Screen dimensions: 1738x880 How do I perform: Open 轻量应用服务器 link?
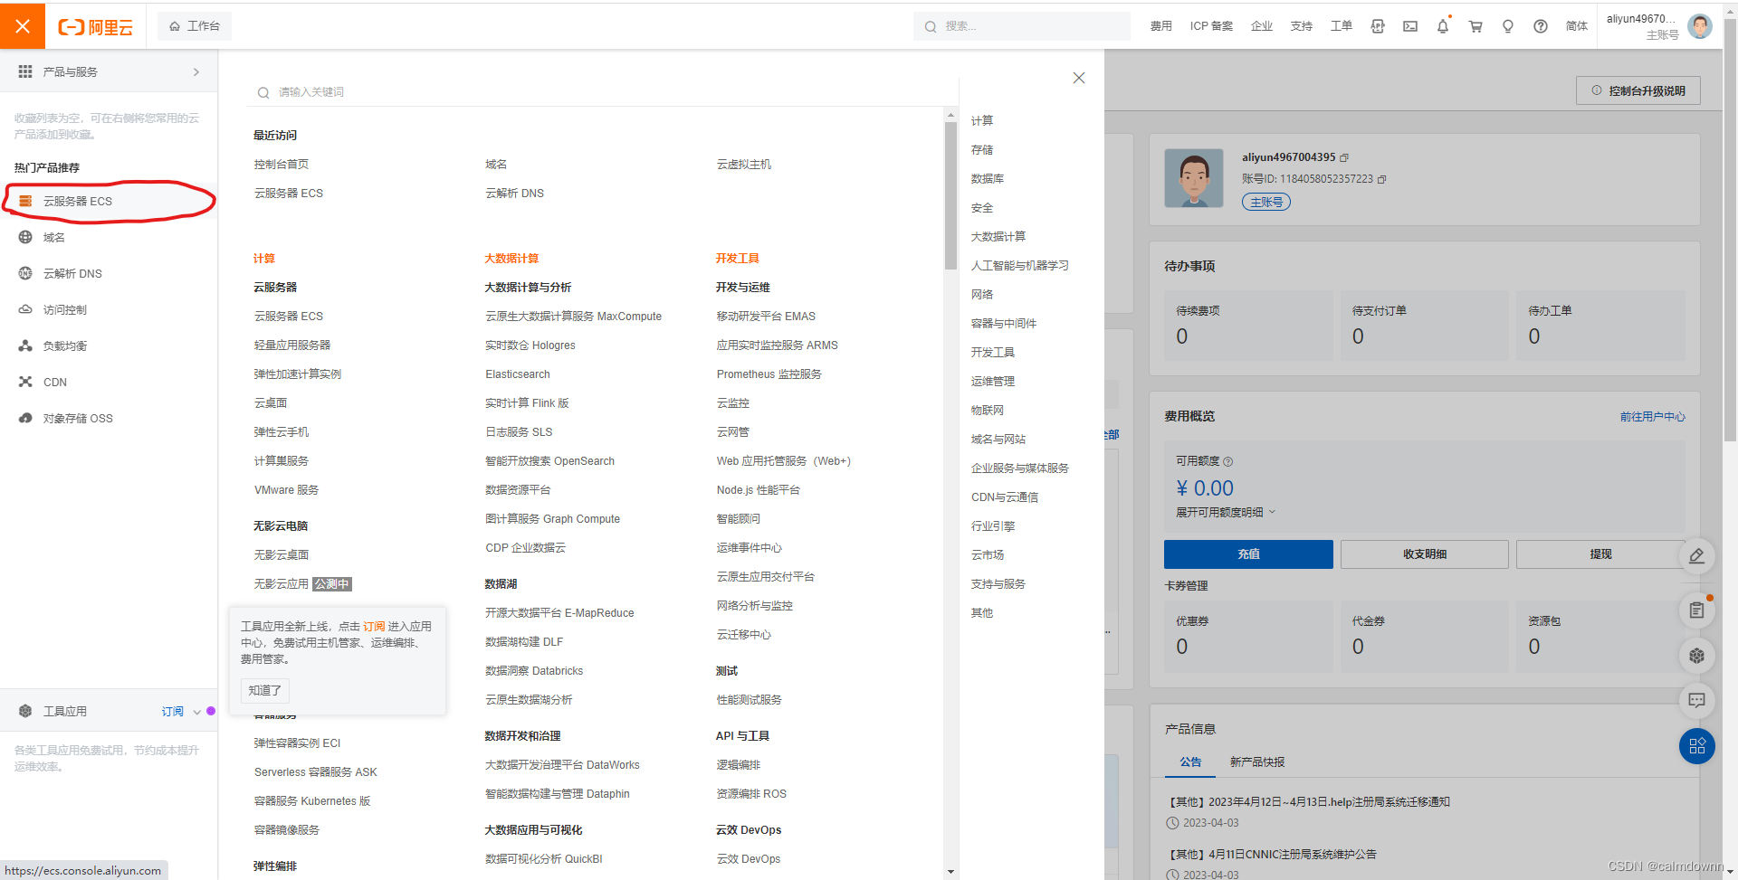[x=292, y=345]
